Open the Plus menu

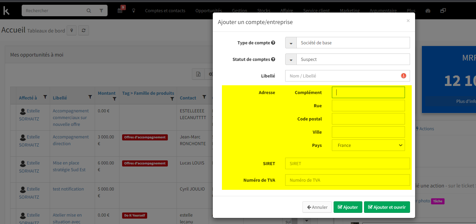[411, 10]
